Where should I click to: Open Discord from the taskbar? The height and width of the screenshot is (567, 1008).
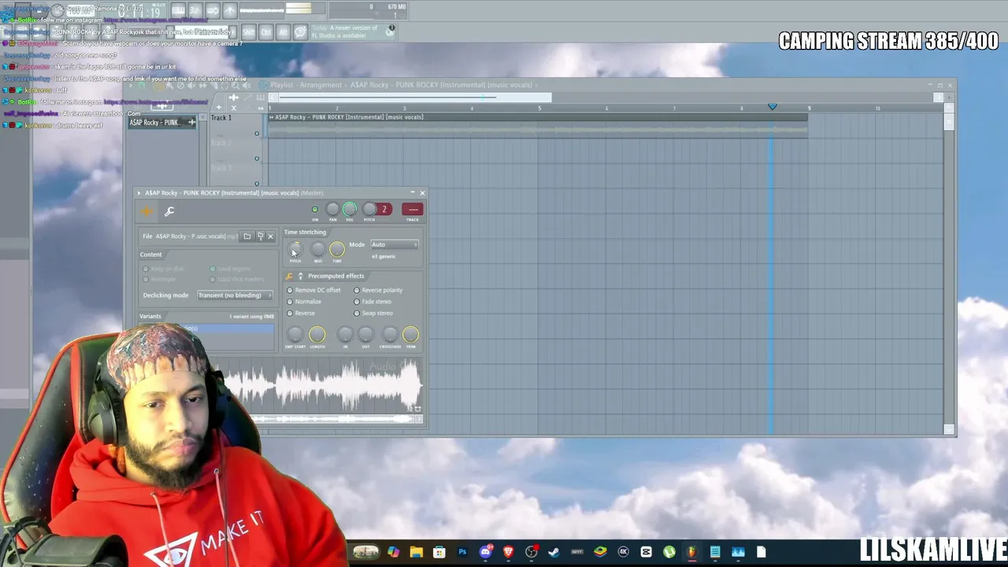point(485,552)
